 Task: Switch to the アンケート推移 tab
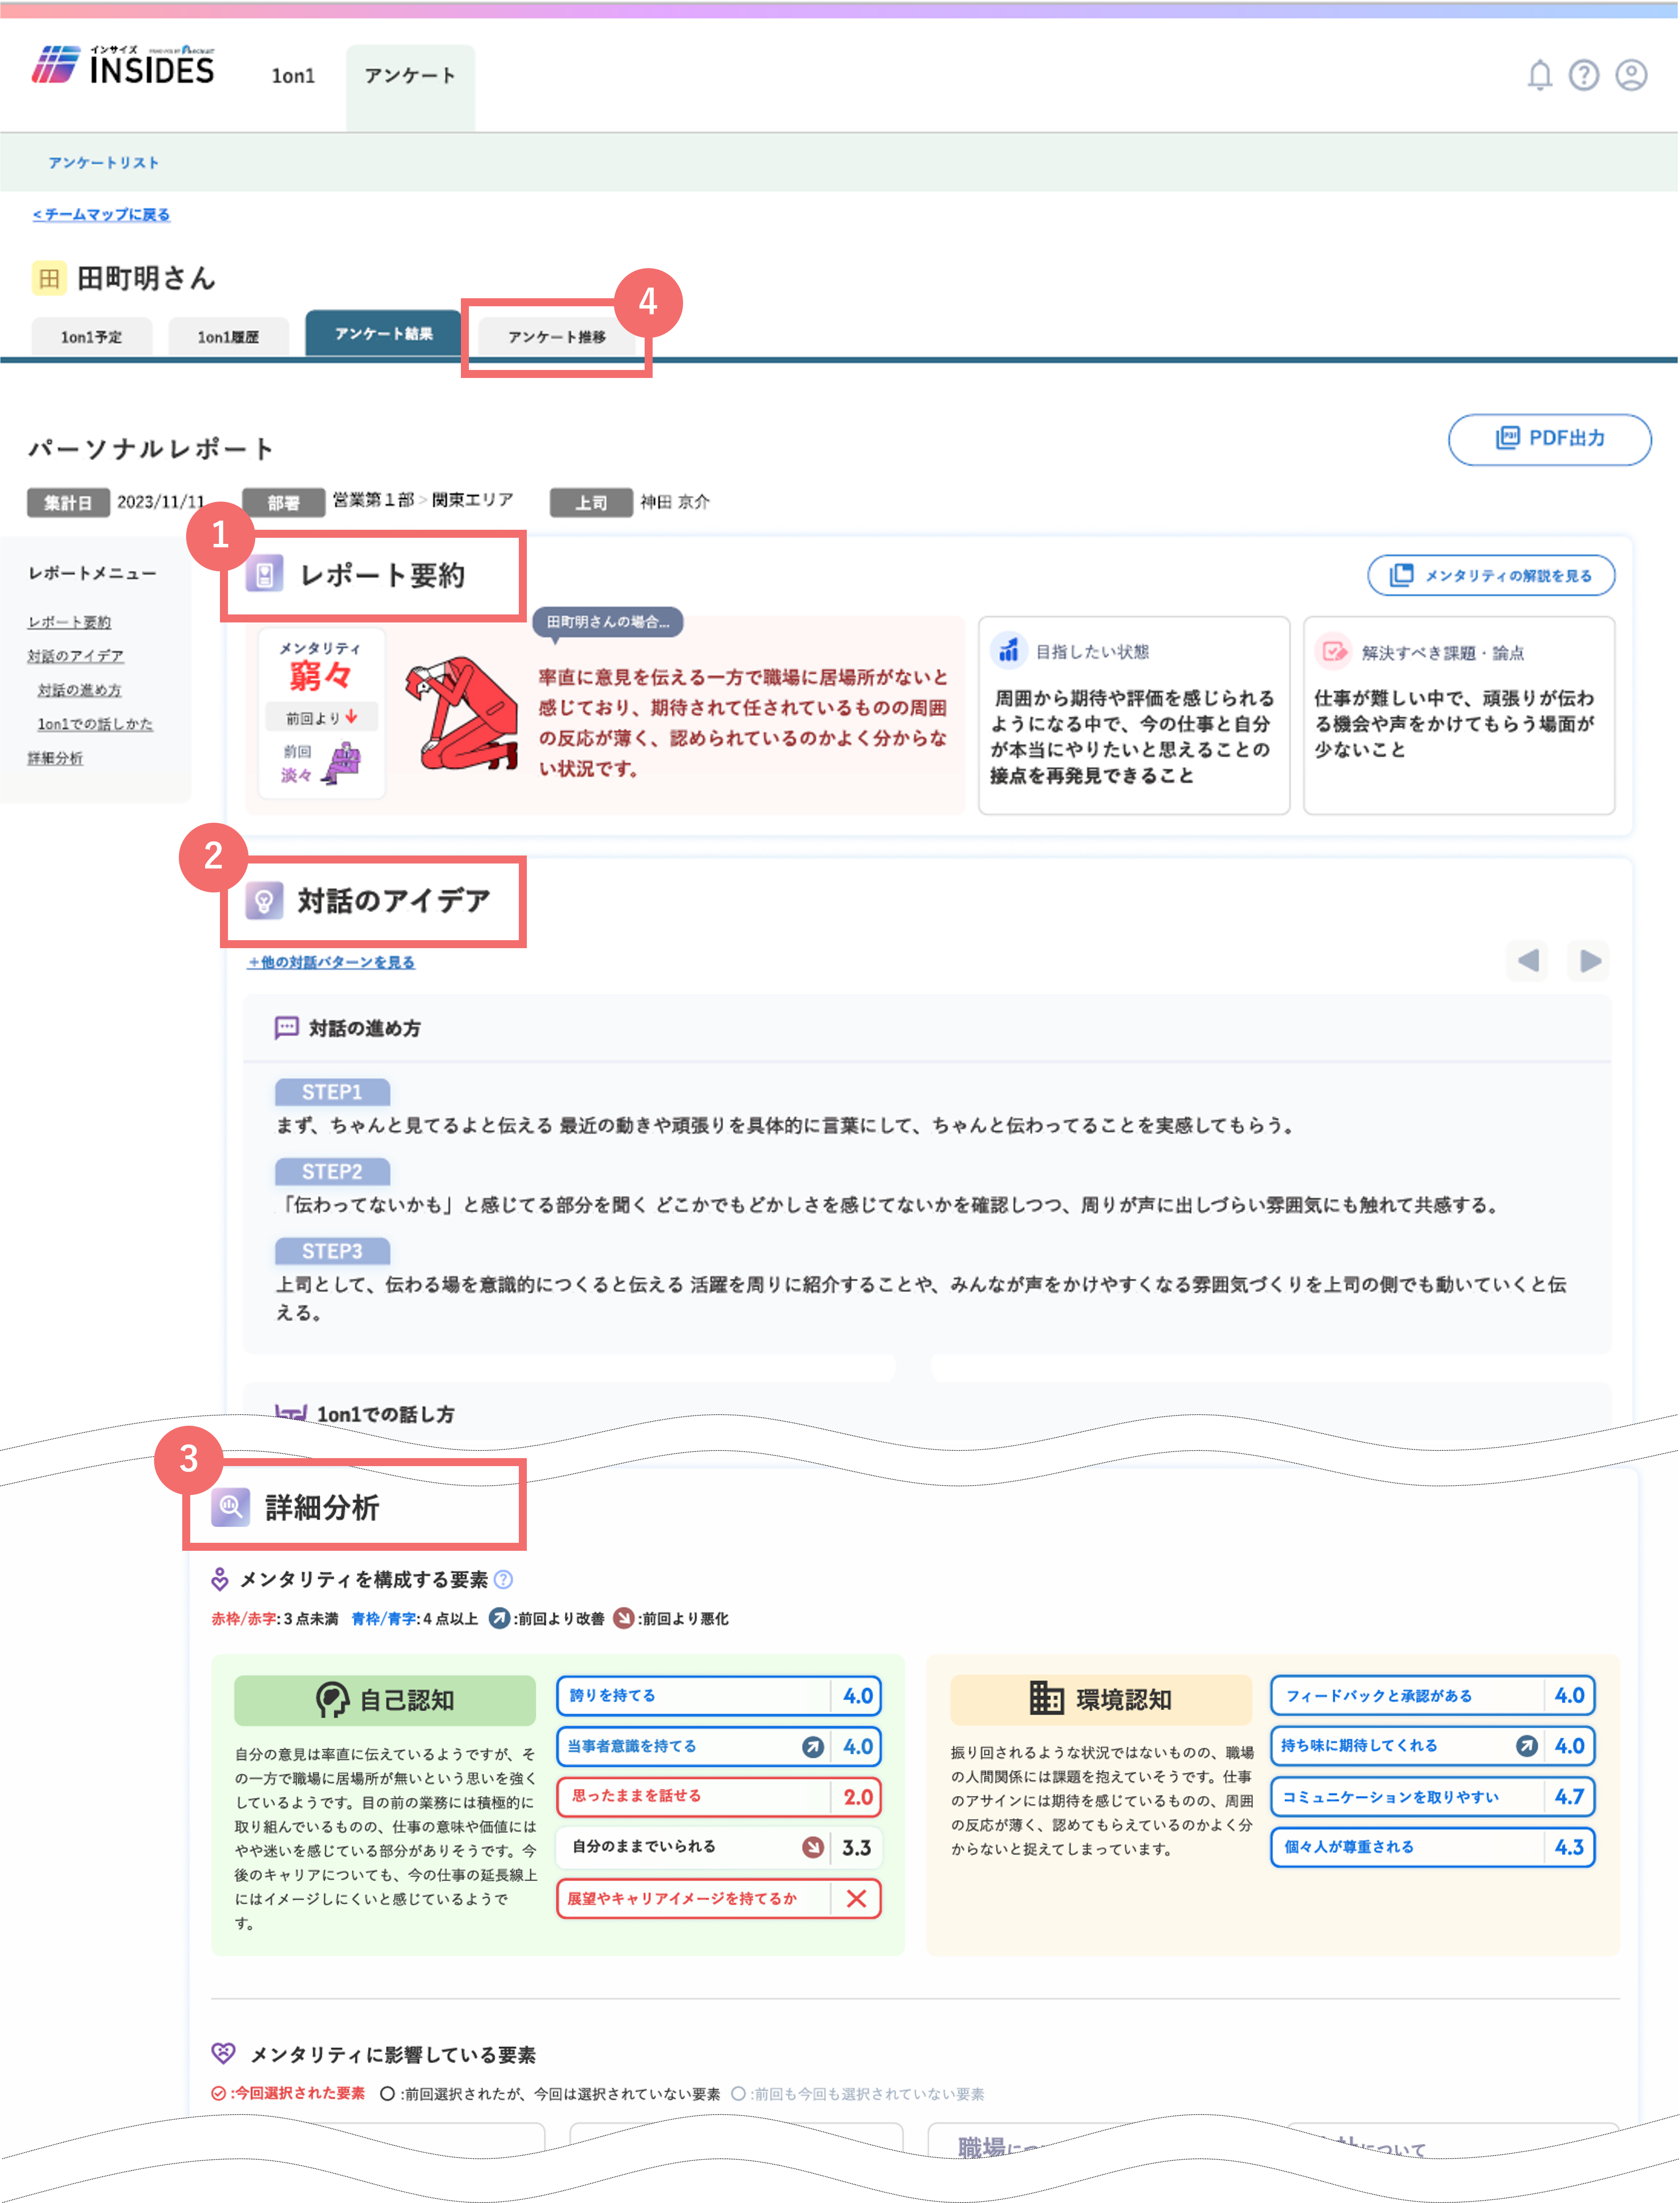click(557, 337)
